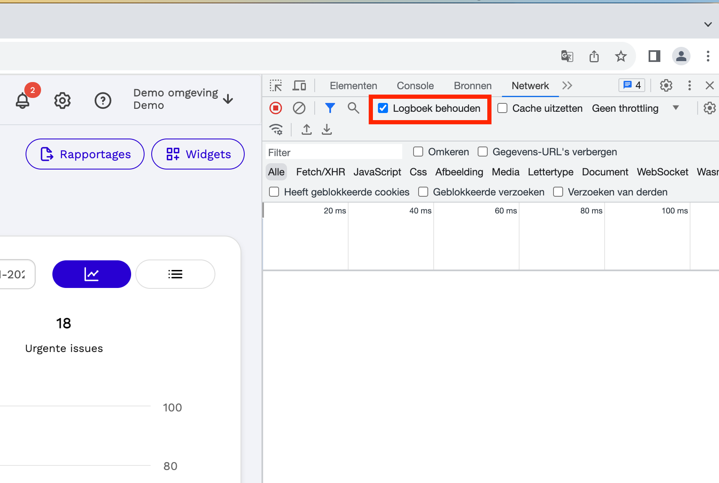The image size is (719, 483).
Task: Clear the network log
Action: click(x=299, y=108)
